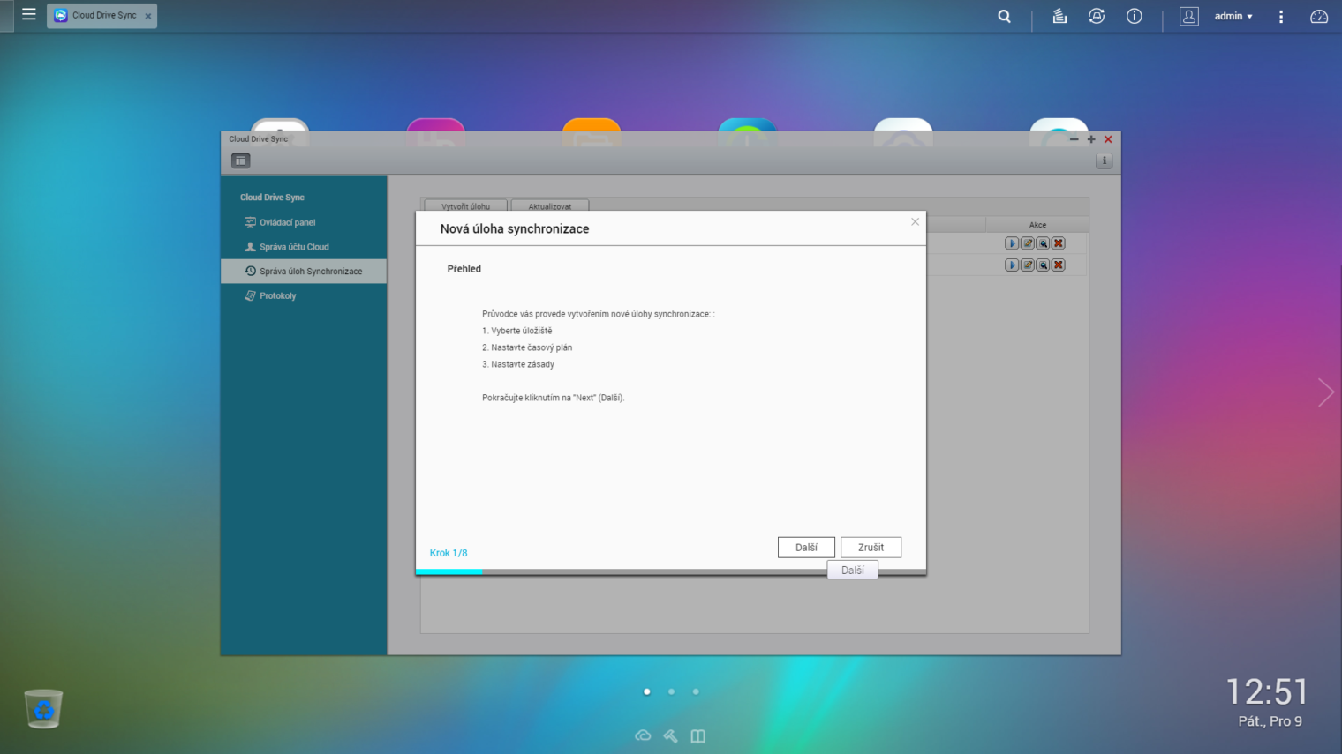The height and width of the screenshot is (754, 1342).
Task: Select the second desktop page dot
Action: pos(671,691)
